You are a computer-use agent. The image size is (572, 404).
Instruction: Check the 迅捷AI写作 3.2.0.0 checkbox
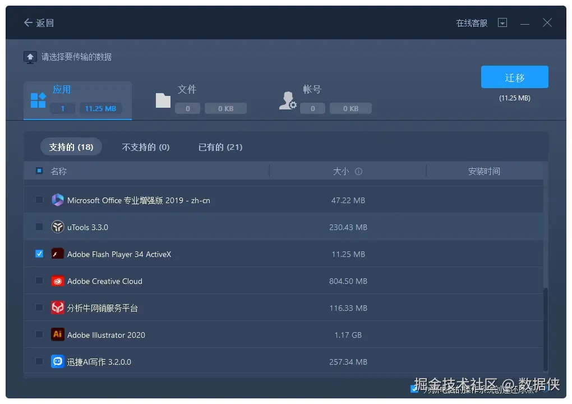pyautogui.click(x=39, y=361)
